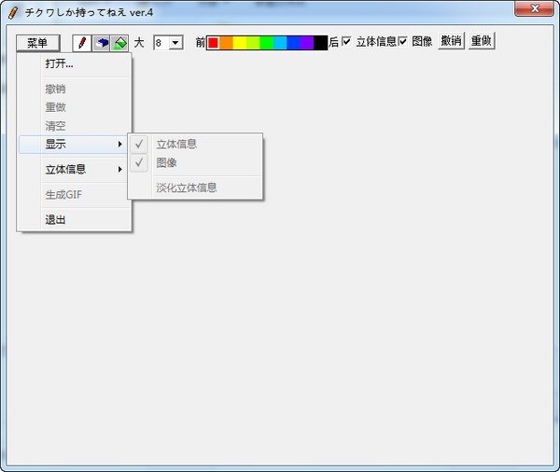Image resolution: width=560 pixels, height=472 pixels.
Task: Pick the blue depth swatch
Action: point(294,43)
